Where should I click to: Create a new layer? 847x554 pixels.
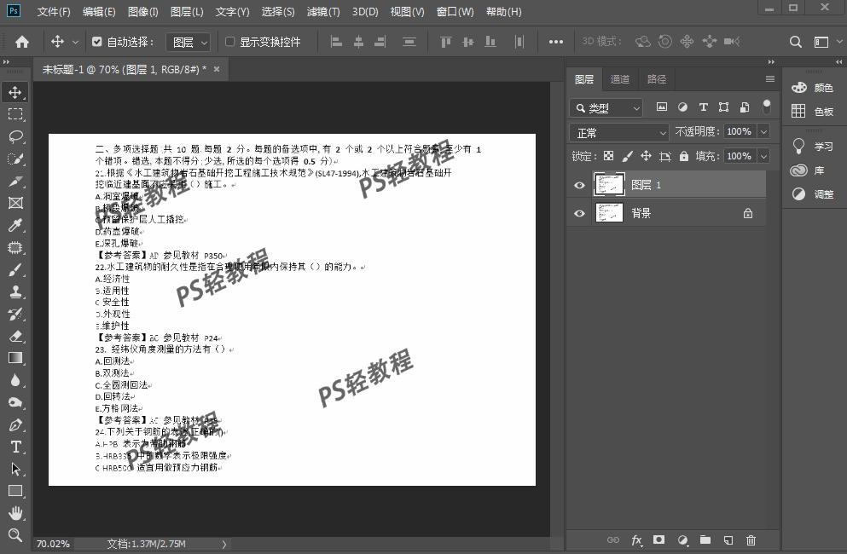click(x=728, y=540)
